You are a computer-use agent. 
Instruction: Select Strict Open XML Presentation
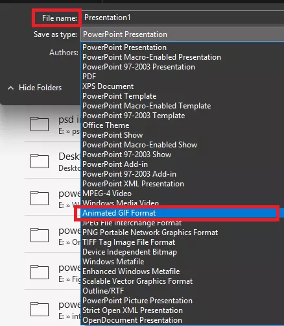pyautogui.click(x=132, y=310)
